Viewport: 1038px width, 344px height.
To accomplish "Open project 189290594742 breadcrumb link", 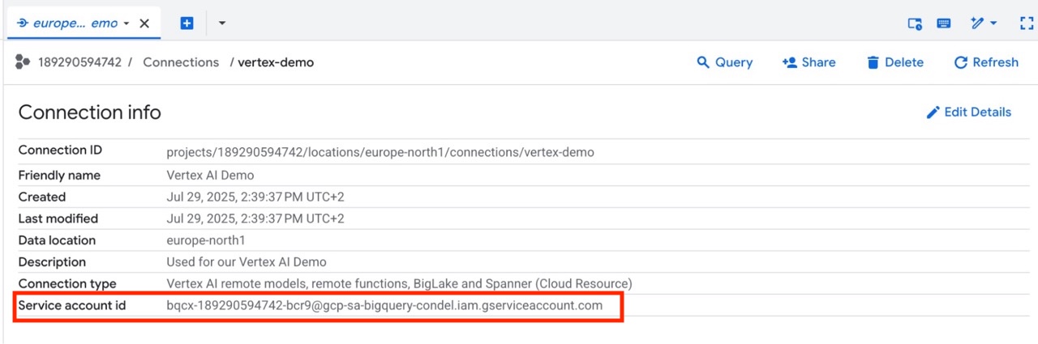I will [x=79, y=62].
